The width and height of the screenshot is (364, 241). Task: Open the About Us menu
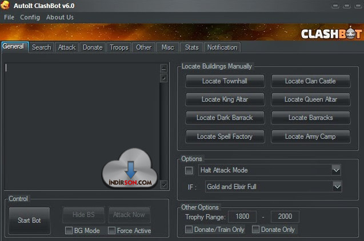click(x=60, y=17)
